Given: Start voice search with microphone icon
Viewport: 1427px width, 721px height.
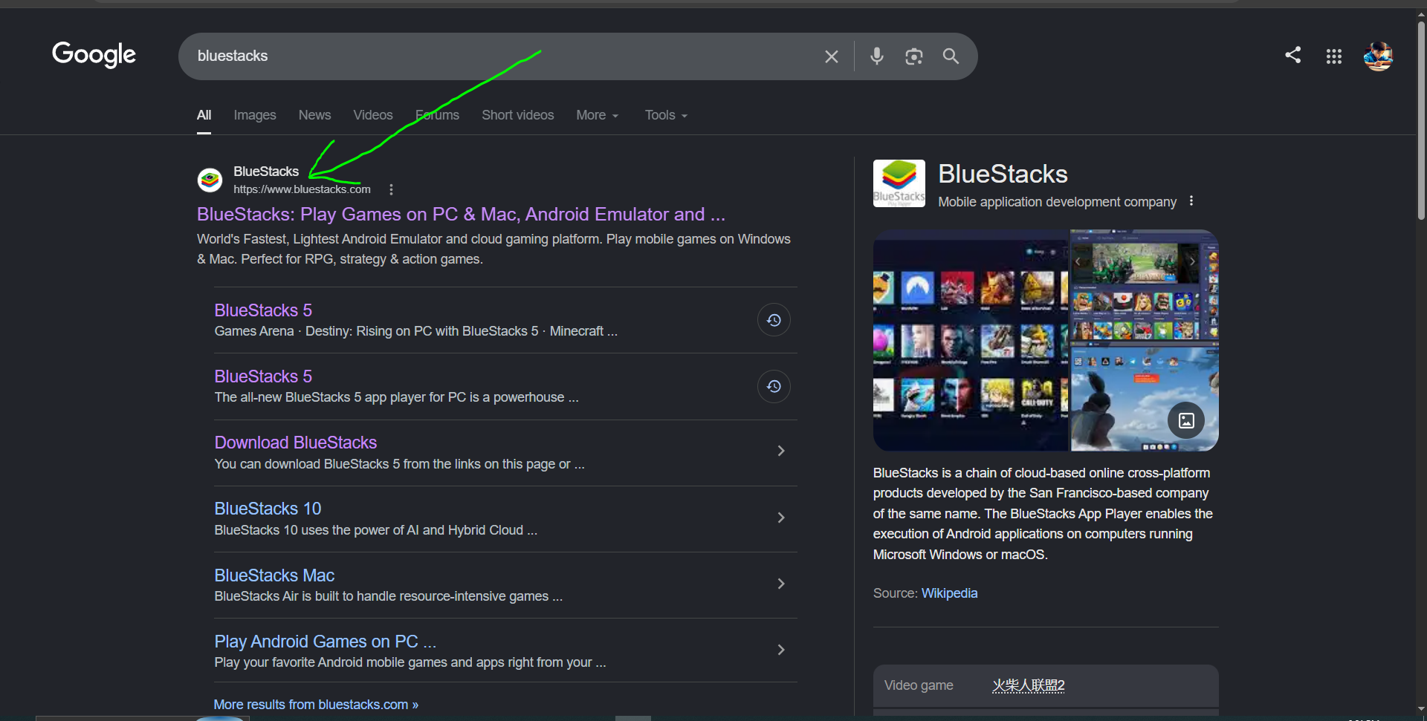Looking at the screenshot, I should [877, 56].
